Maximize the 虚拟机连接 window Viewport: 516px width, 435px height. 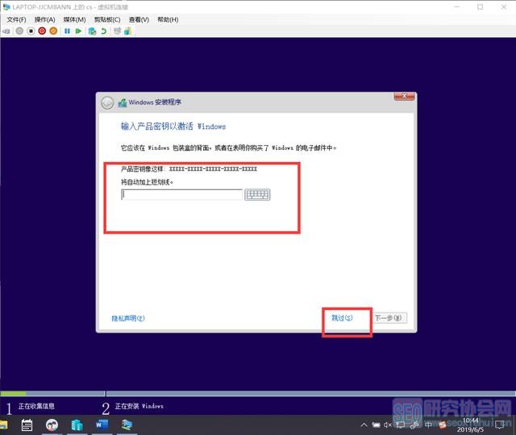point(481,7)
